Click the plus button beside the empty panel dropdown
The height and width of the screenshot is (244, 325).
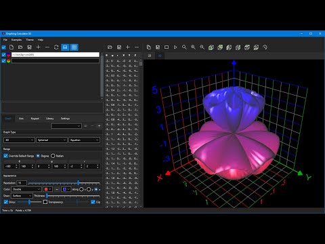[x=99, y=126]
